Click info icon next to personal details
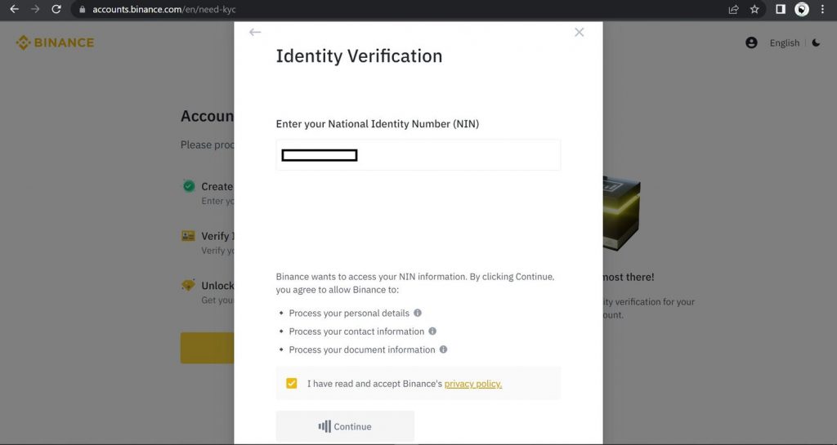 (x=418, y=313)
